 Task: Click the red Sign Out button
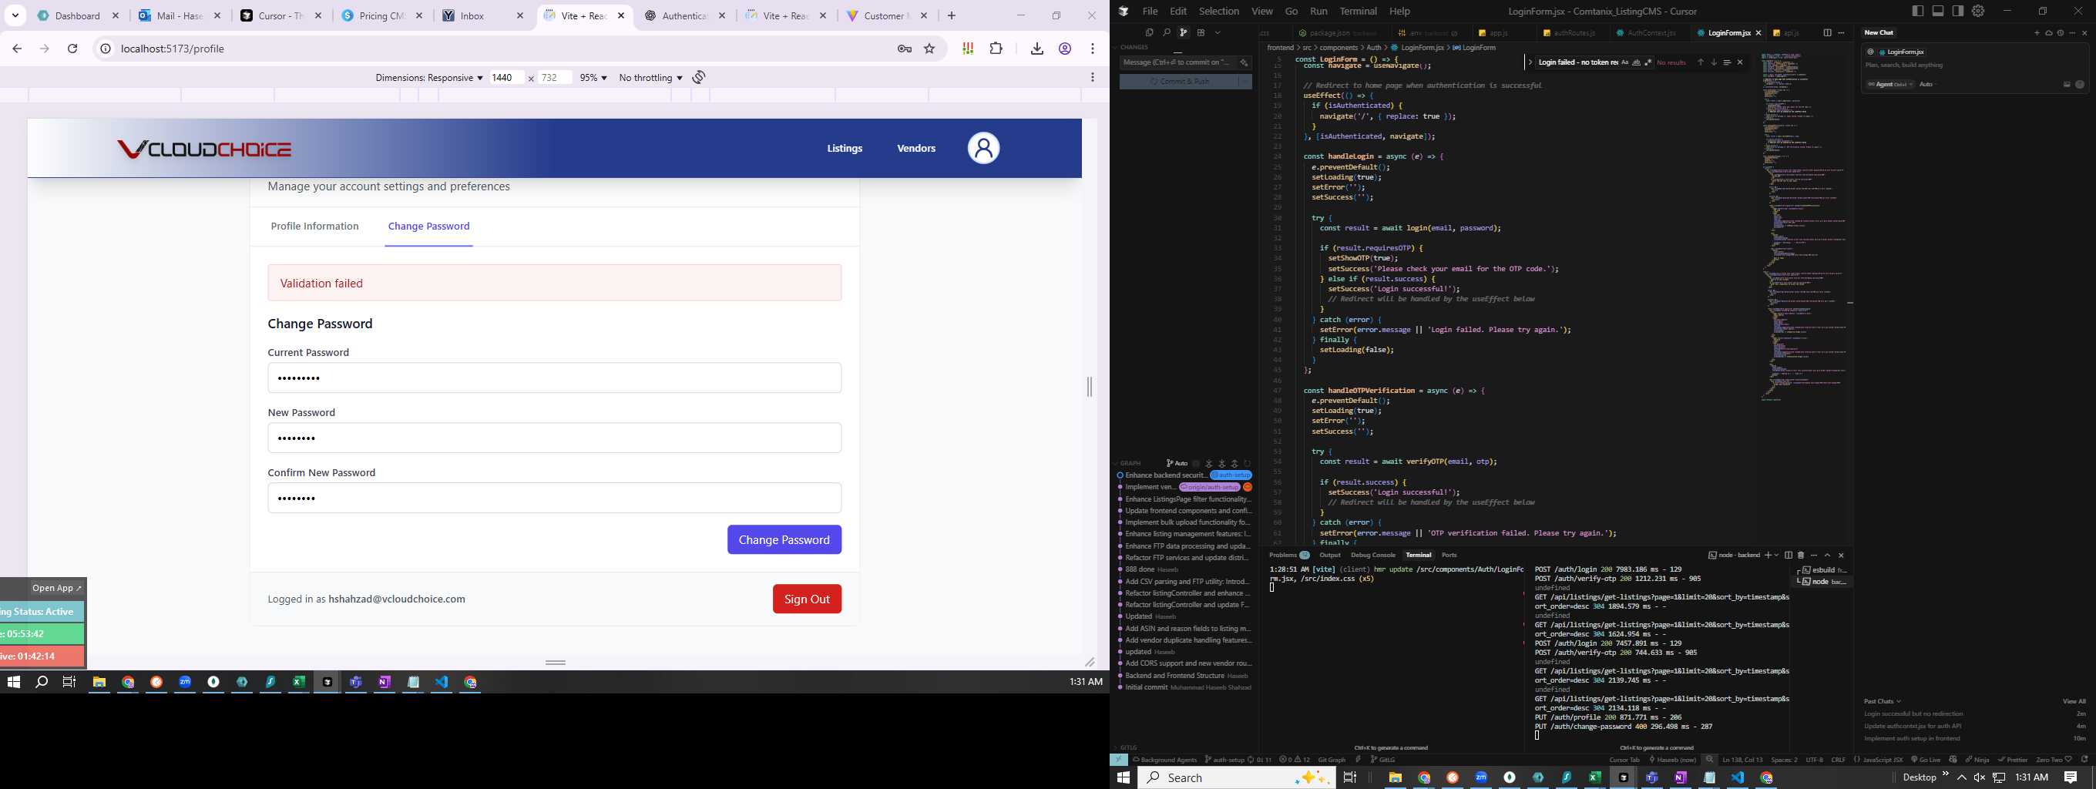coord(807,599)
